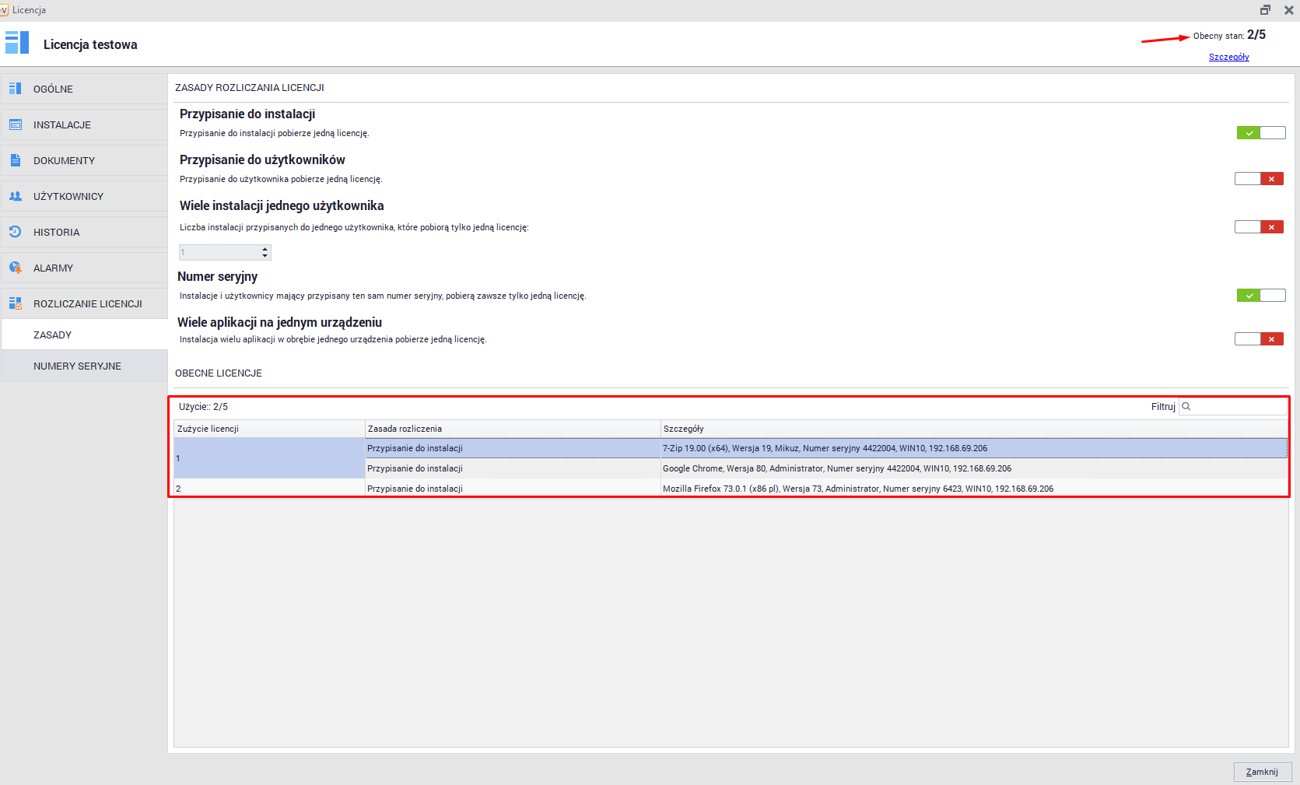Click the Alarmy bell icon
This screenshot has height=785, width=1300.
coord(15,268)
